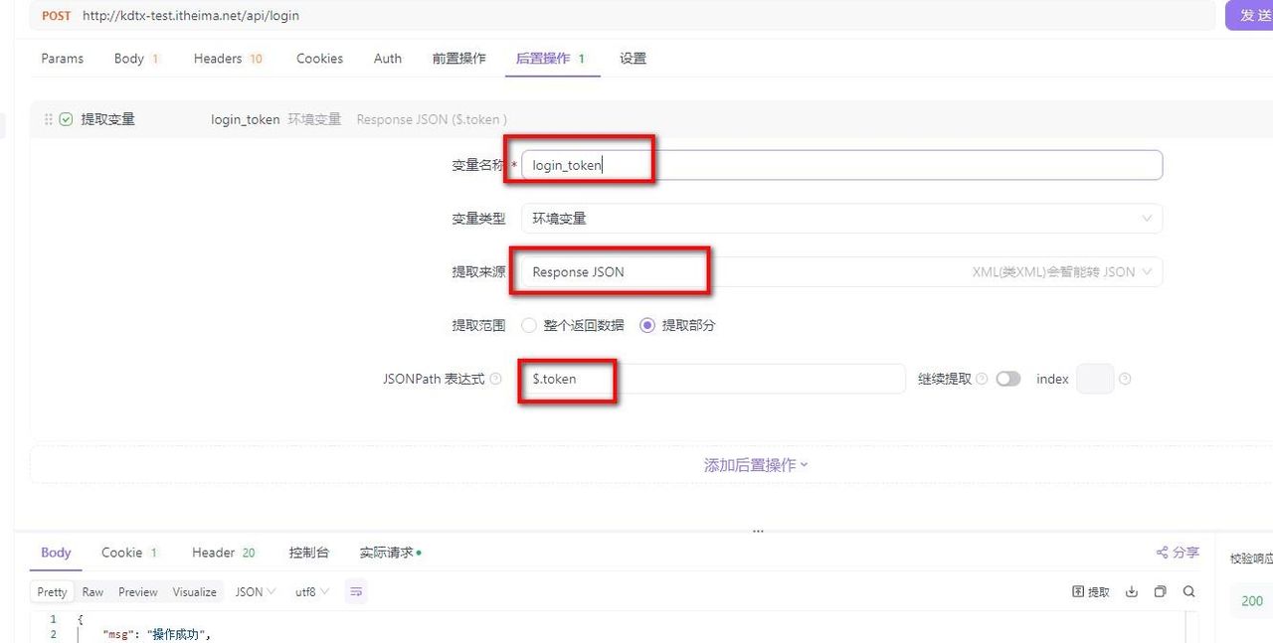The width and height of the screenshot is (1273, 643).
Task: Select the 整个返回数据 radio option
Action: 528,325
